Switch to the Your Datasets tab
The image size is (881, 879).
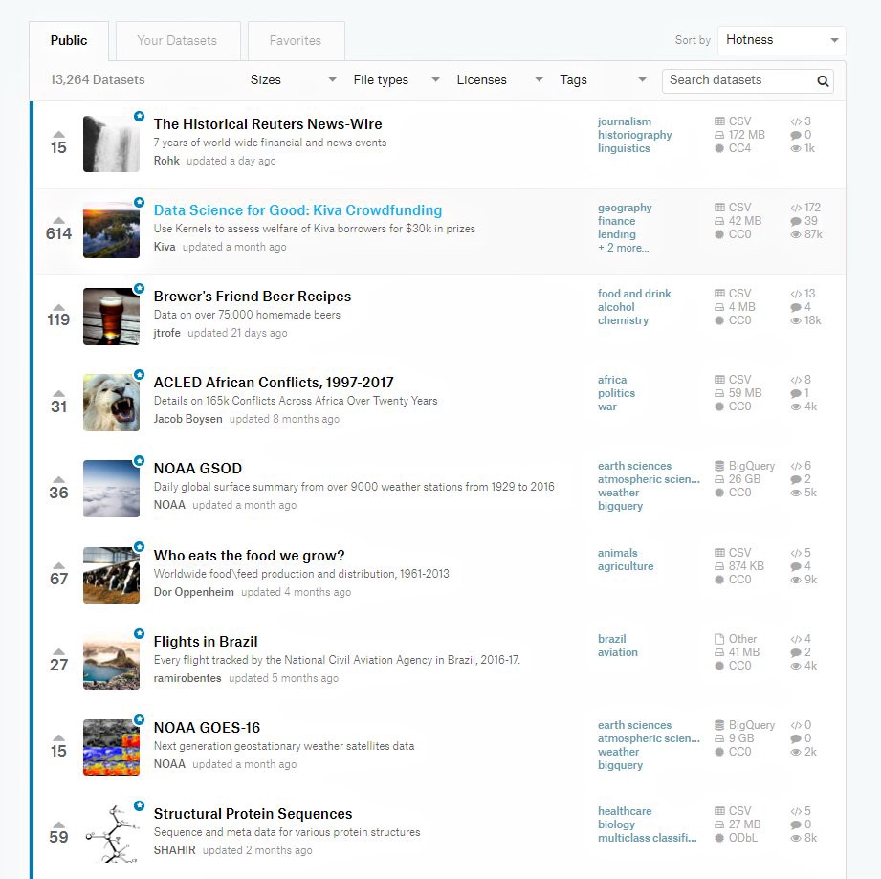(177, 41)
